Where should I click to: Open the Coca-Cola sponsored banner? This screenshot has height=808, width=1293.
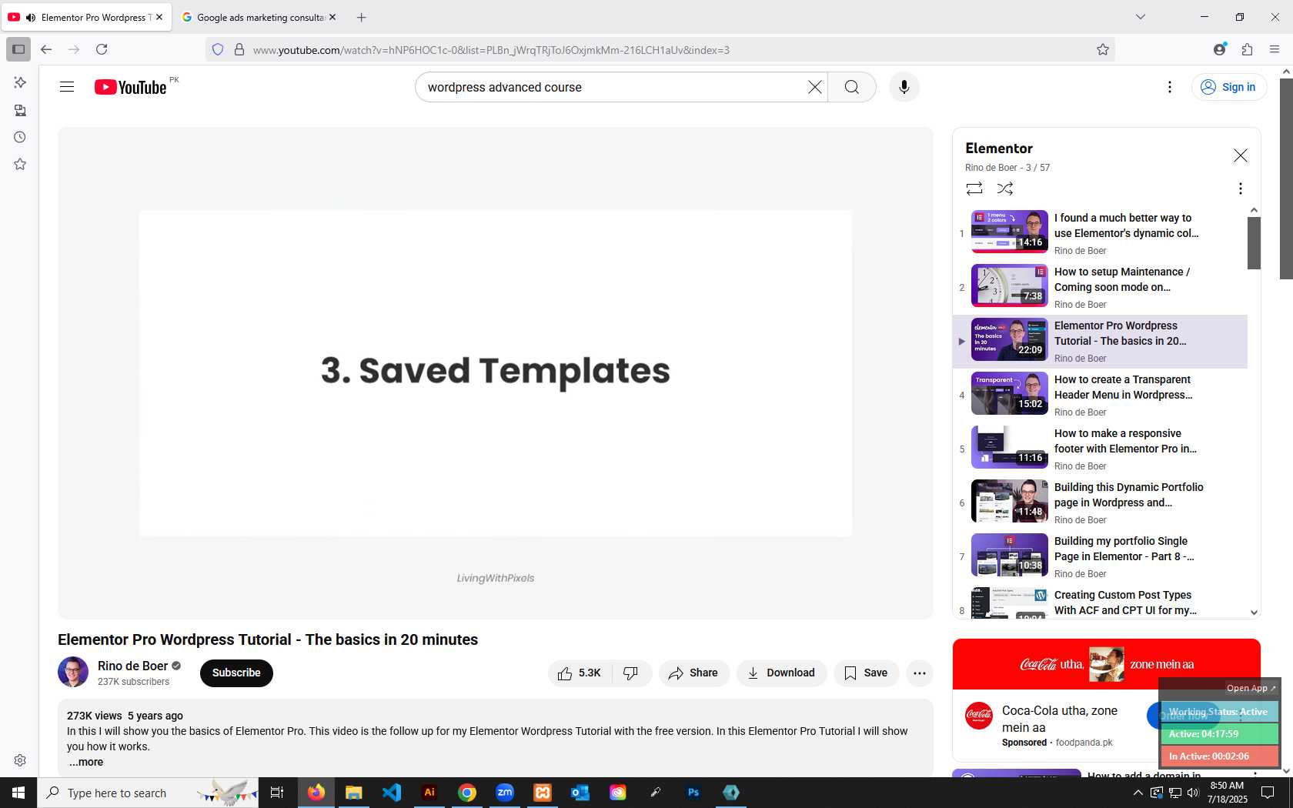click(x=1106, y=664)
